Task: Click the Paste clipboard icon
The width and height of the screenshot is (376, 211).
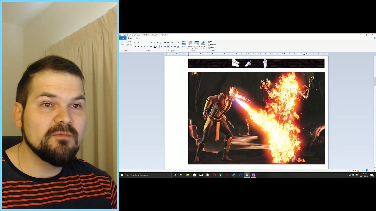Action: pyautogui.click(x=122, y=43)
